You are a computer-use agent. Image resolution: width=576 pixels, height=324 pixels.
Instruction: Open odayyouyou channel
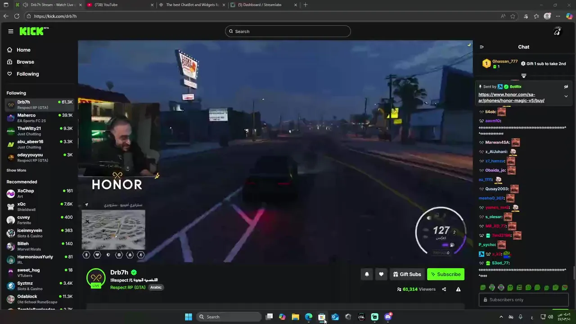(x=40, y=157)
